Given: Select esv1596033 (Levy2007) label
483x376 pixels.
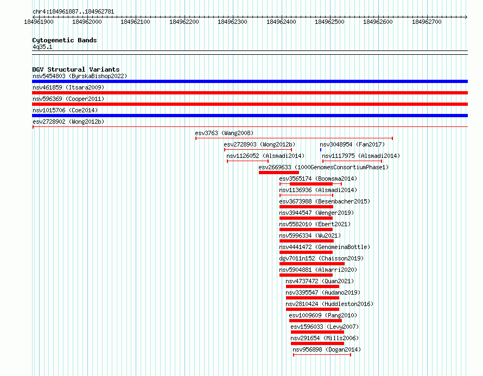Looking at the screenshot, I should coord(325,327).
